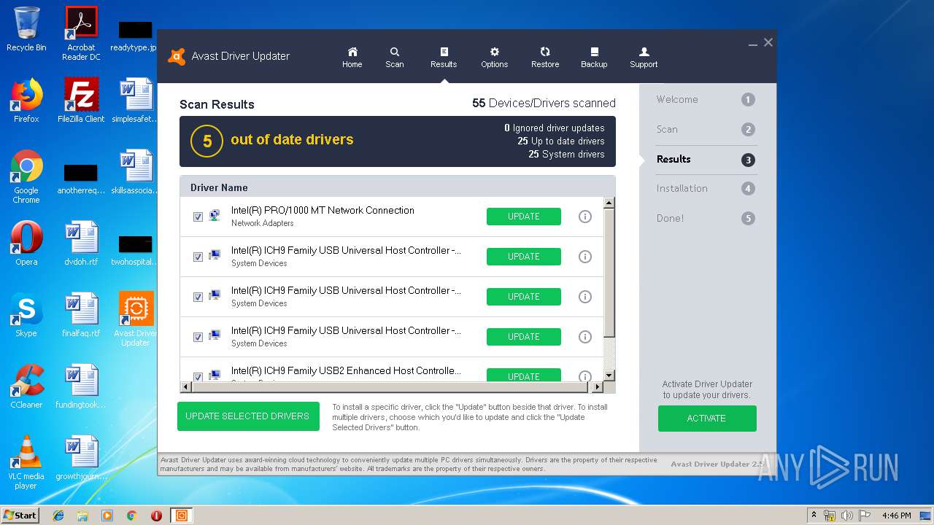Click Update Selected Drivers button
934x525 pixels.
click(248, 416)
